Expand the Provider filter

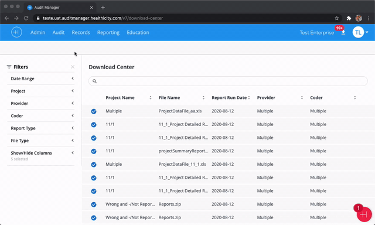tap(41, 103)
